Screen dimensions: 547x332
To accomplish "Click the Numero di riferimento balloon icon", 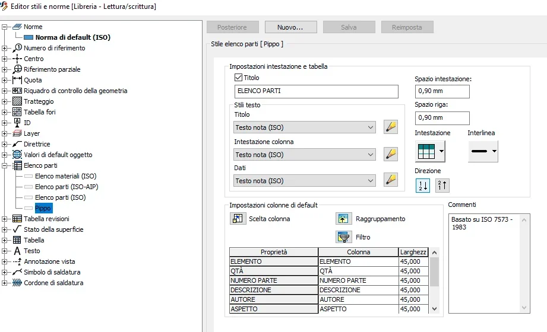I will (x=17, y=48).
